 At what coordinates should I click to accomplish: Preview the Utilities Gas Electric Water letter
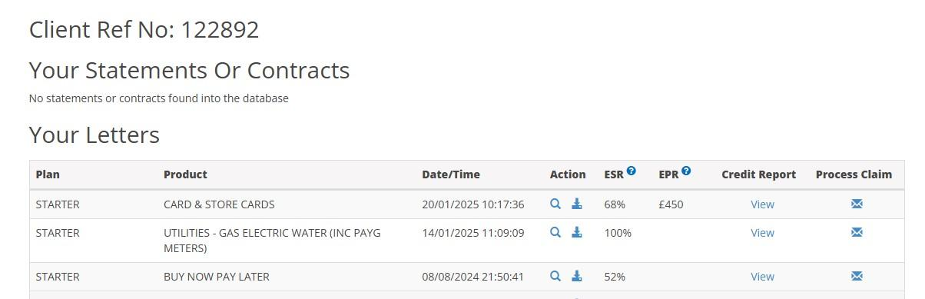(x=555, y=232)
